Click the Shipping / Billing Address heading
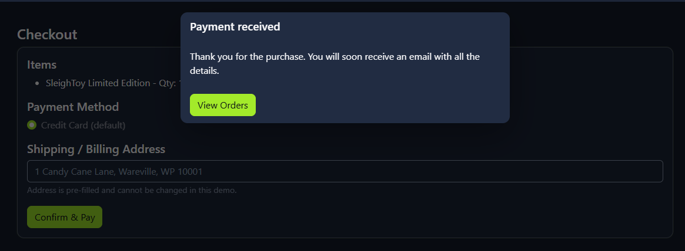Viewport: 685px width, 251px height. (96, 149)
